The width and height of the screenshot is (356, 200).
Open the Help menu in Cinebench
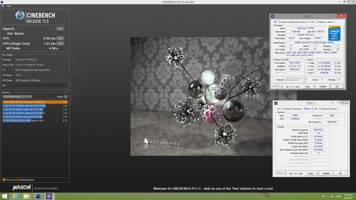click(9, 6)
